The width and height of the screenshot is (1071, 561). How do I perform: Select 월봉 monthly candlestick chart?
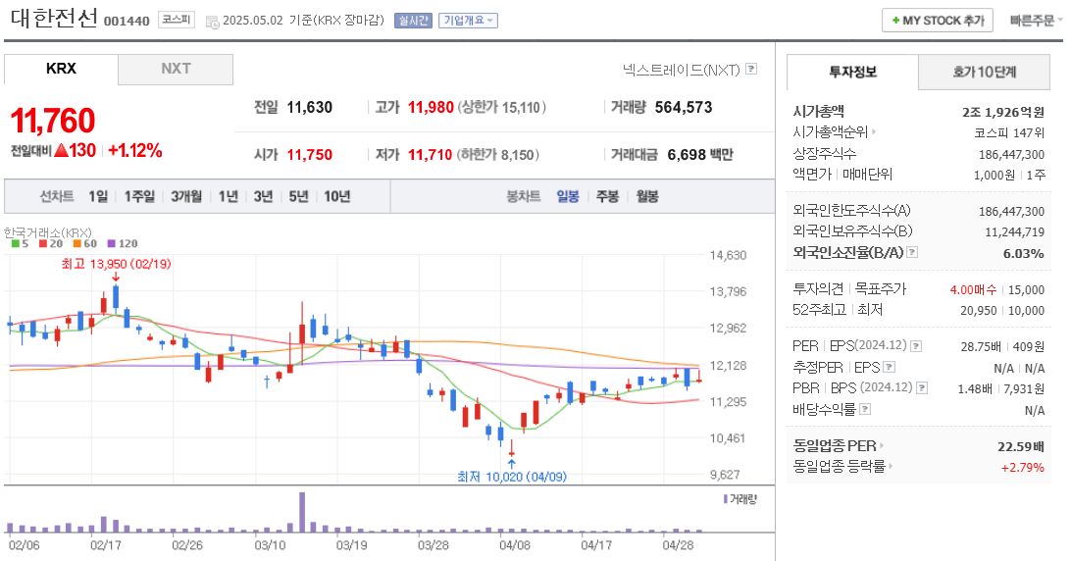(647, 197)
